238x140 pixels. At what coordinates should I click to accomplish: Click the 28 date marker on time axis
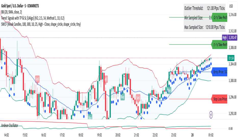(192, 135)
